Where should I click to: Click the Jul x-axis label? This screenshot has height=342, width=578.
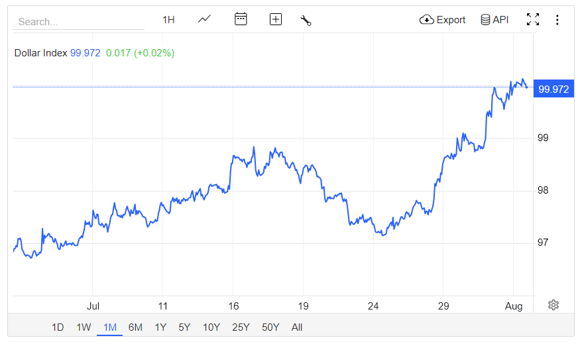click(x=93, y=306)
